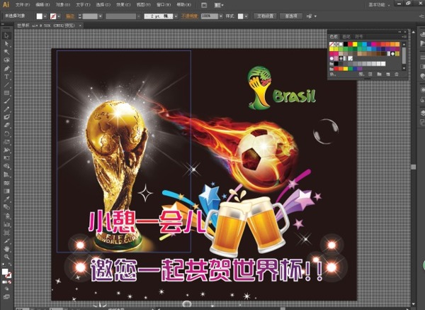
Task: Collapse the swatches panel with double arrows
Action: [399, 32]
